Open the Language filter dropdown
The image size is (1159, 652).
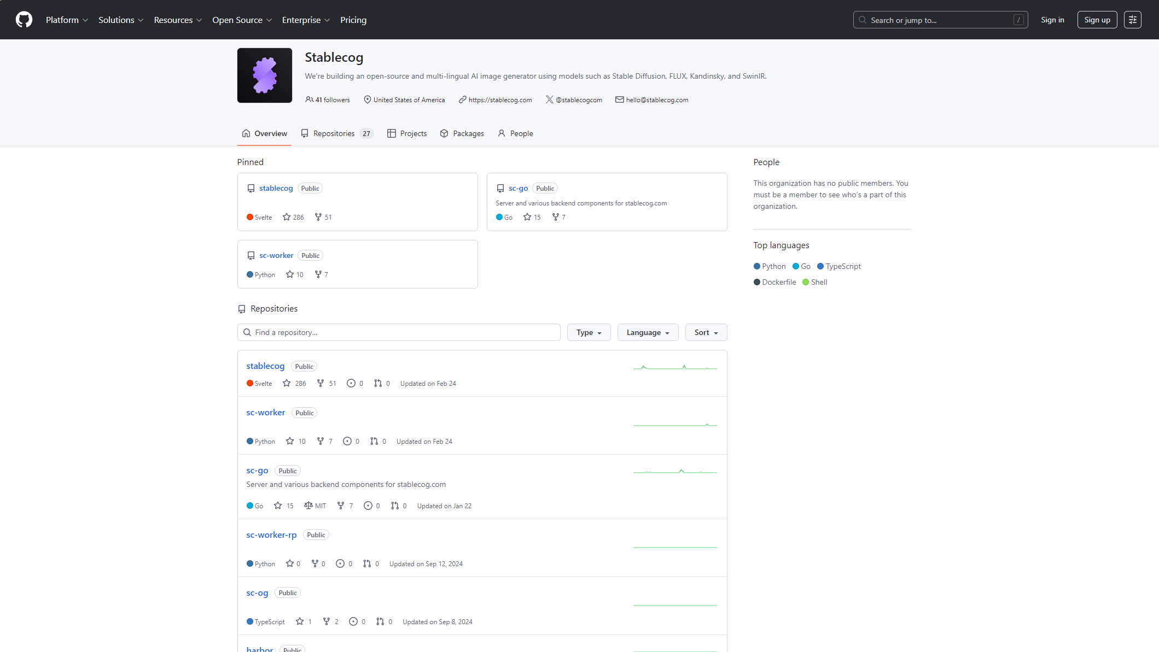(x=648, y=332)
